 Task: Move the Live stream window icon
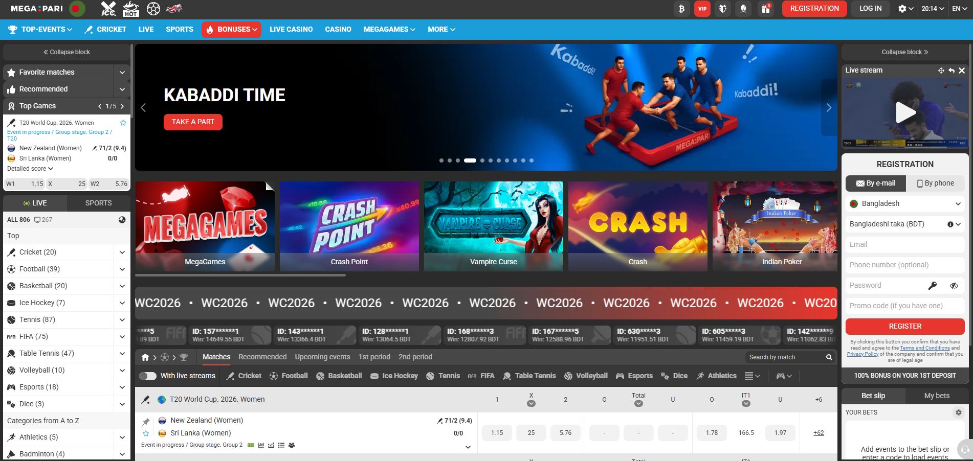(941, 71)
